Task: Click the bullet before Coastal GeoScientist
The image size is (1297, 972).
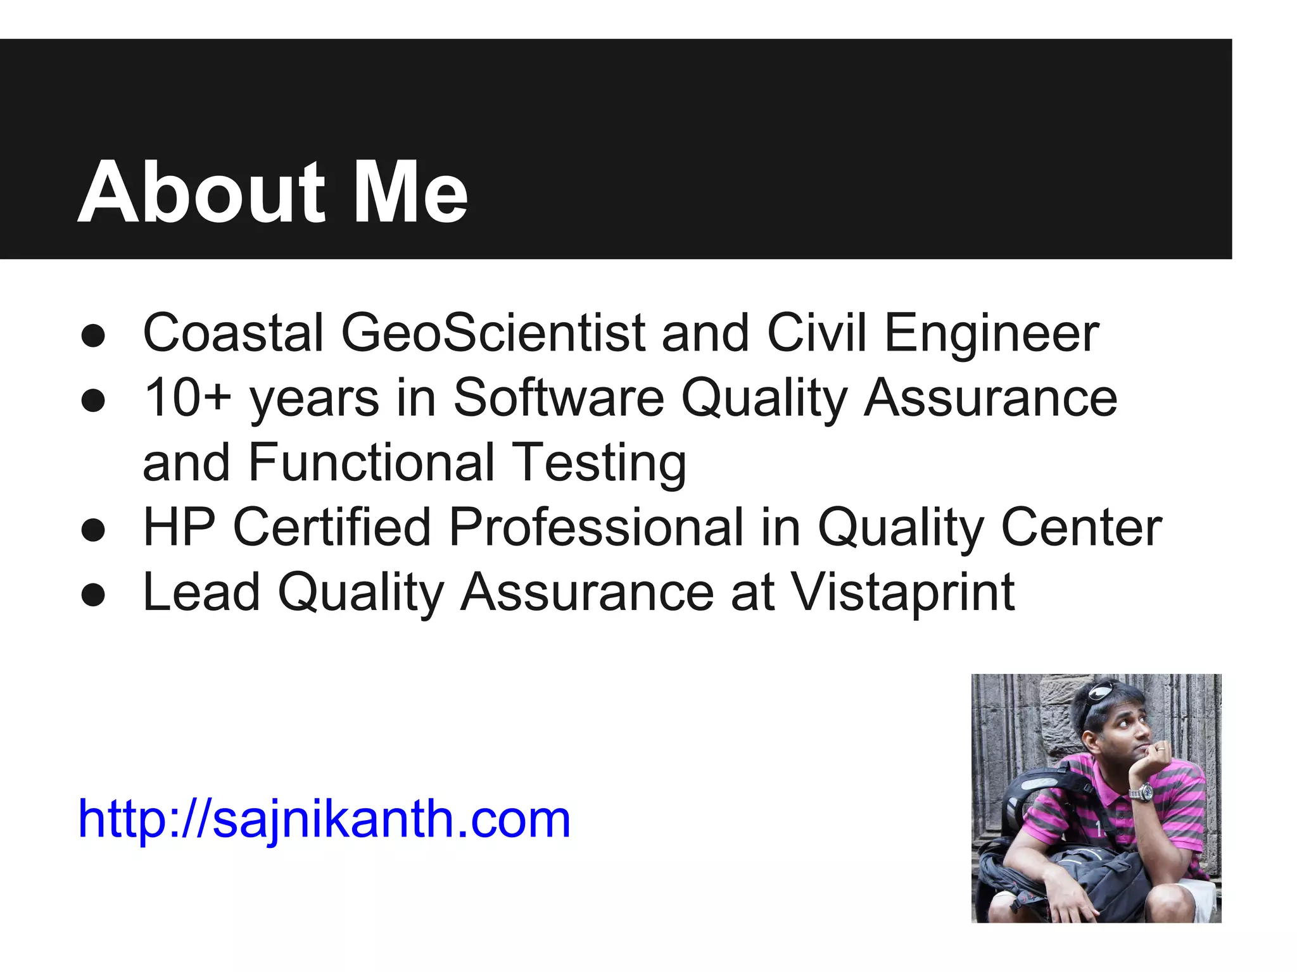Action: [x=93, y=336]
